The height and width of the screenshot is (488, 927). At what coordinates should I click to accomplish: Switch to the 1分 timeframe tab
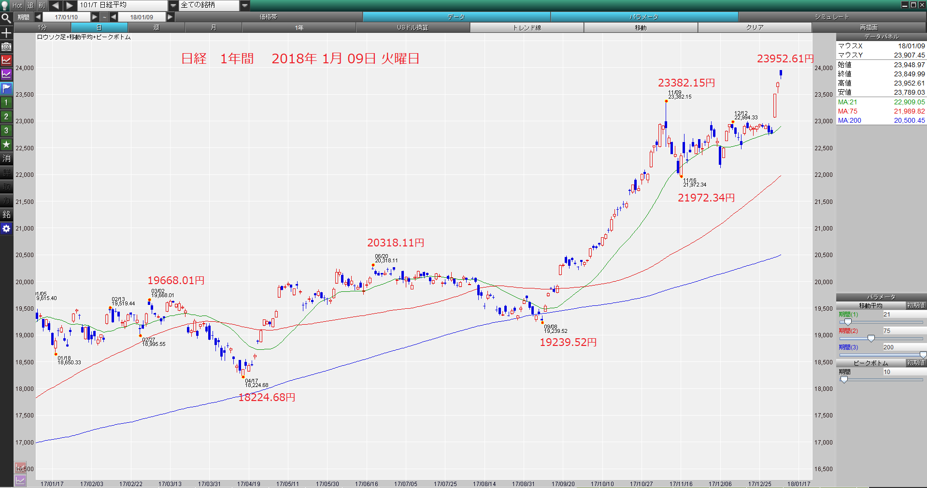point(43,28)
